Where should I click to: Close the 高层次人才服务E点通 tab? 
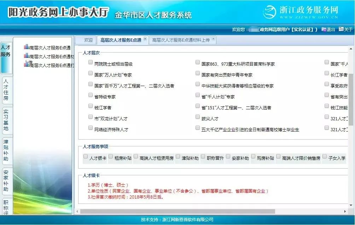click(x=145, y=39)
